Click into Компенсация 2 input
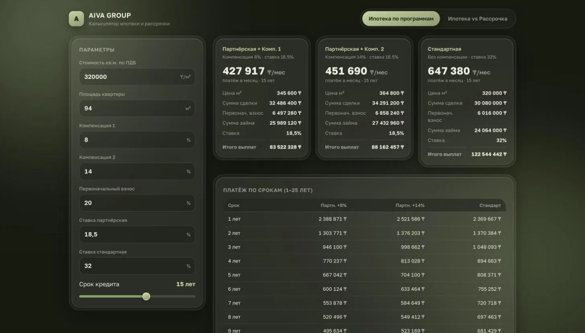The height and width of the screenshot is (333, 585). [x=137, y=171]
